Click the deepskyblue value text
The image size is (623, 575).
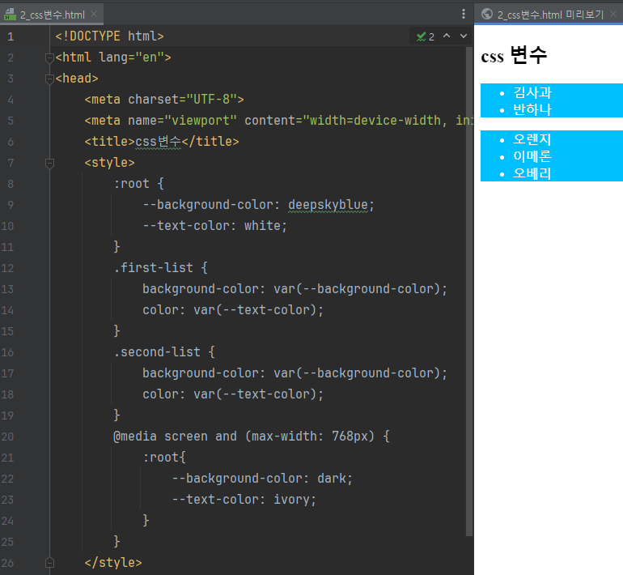tap(328, 205)
